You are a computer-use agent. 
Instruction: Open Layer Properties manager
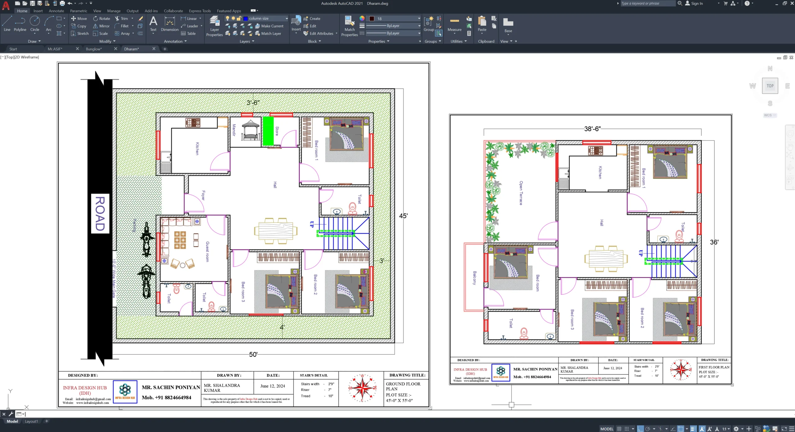click(214, 26)
